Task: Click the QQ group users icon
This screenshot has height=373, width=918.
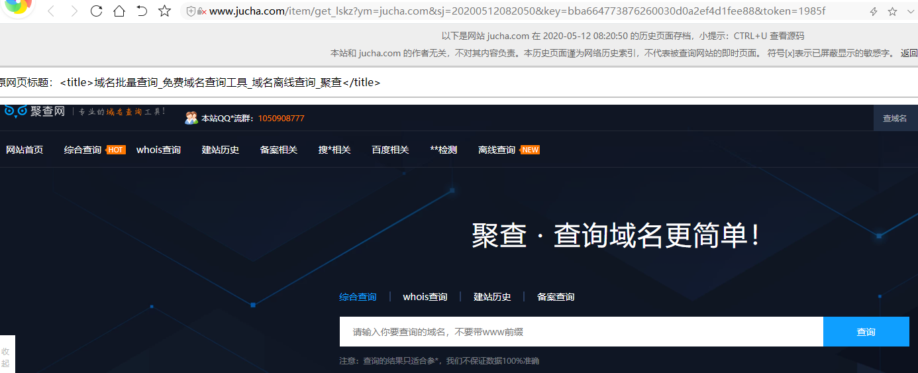Action: (x=191, y=118)
